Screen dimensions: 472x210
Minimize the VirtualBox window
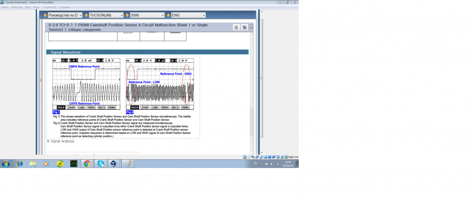tap(281, 2)
